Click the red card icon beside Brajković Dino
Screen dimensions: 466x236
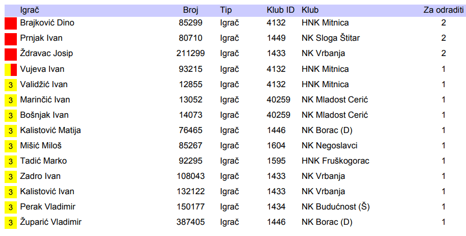(x=11, y=23)
